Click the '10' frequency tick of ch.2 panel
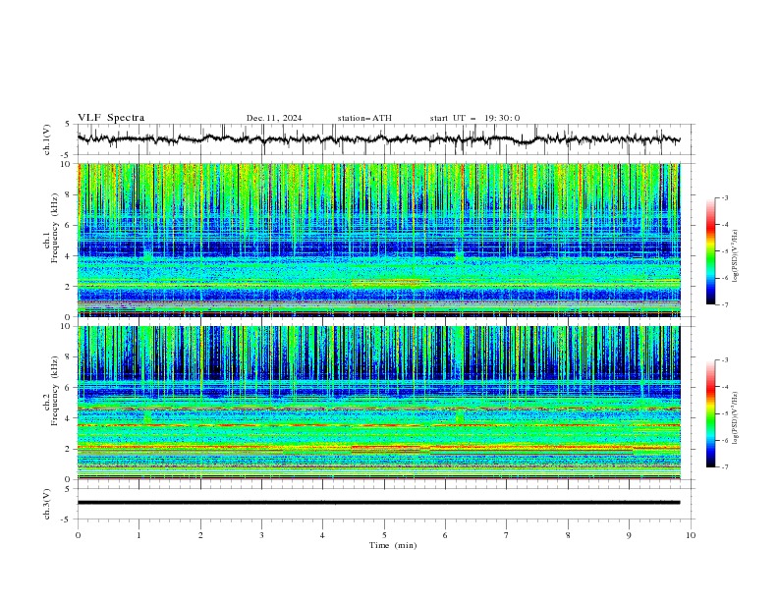This screenshot has width=778, height=601. (x=68, y=326)
